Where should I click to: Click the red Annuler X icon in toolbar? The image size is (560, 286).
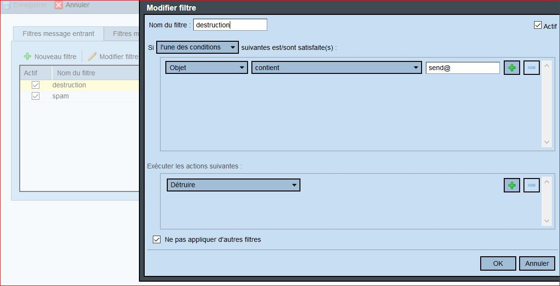(x=59, y=5)
